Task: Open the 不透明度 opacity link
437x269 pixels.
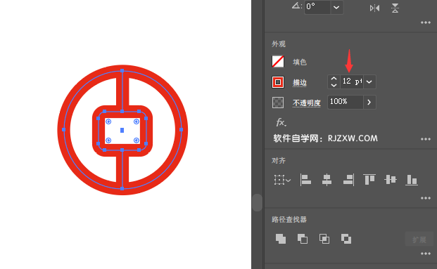Action: (307, 103)
